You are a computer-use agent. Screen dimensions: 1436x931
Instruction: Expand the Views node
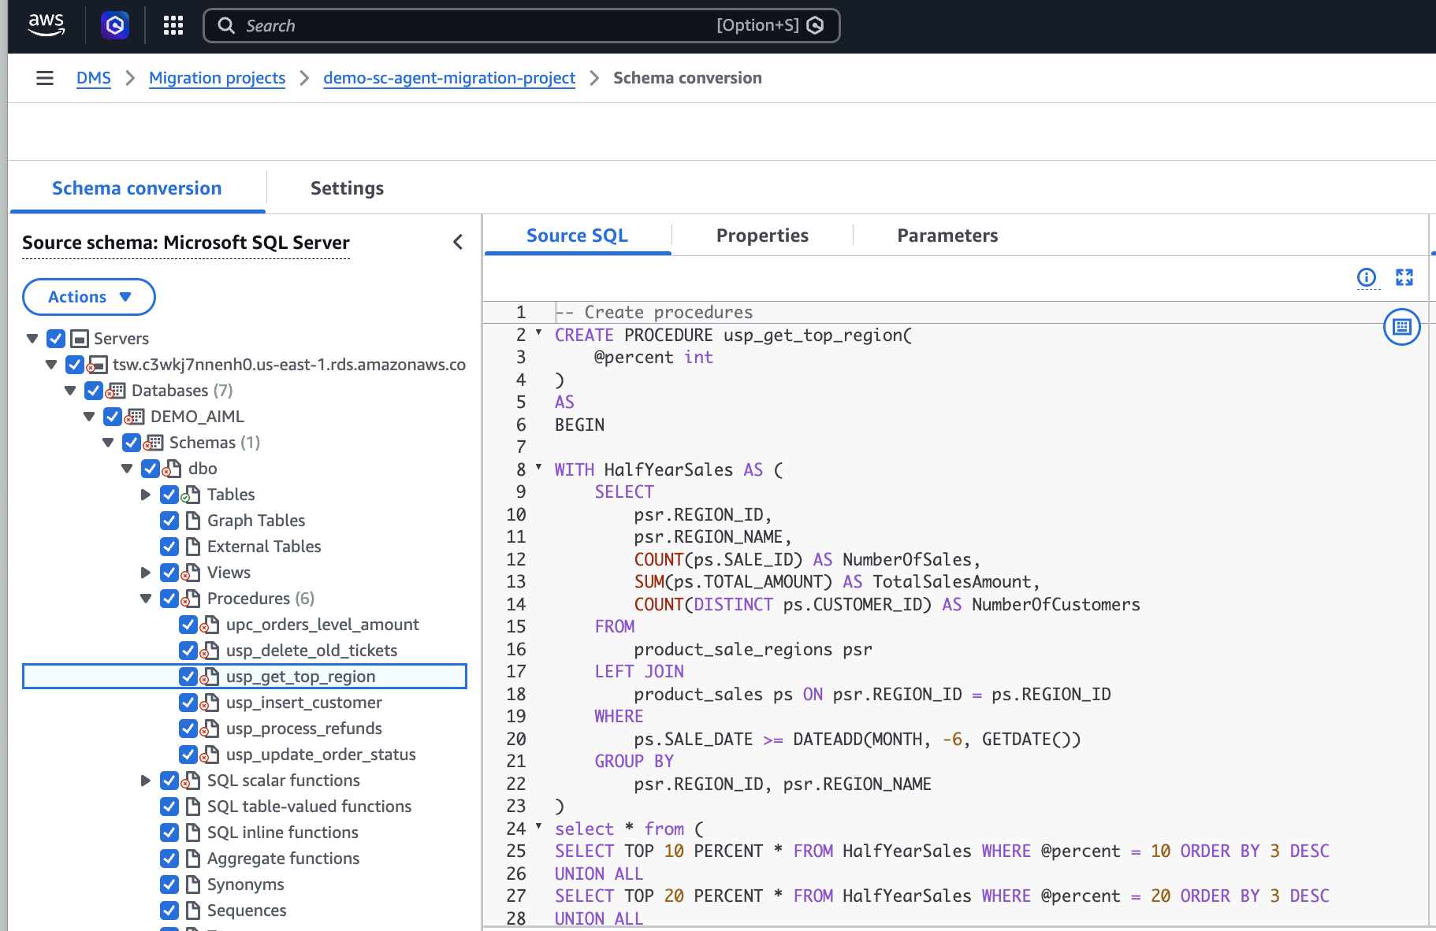point(146,573)
